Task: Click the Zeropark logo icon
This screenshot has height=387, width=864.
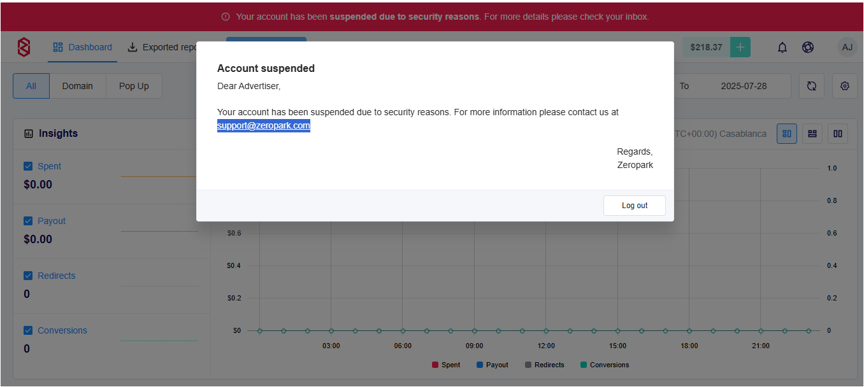Action: pyautogui.click(x=24, y=47)
